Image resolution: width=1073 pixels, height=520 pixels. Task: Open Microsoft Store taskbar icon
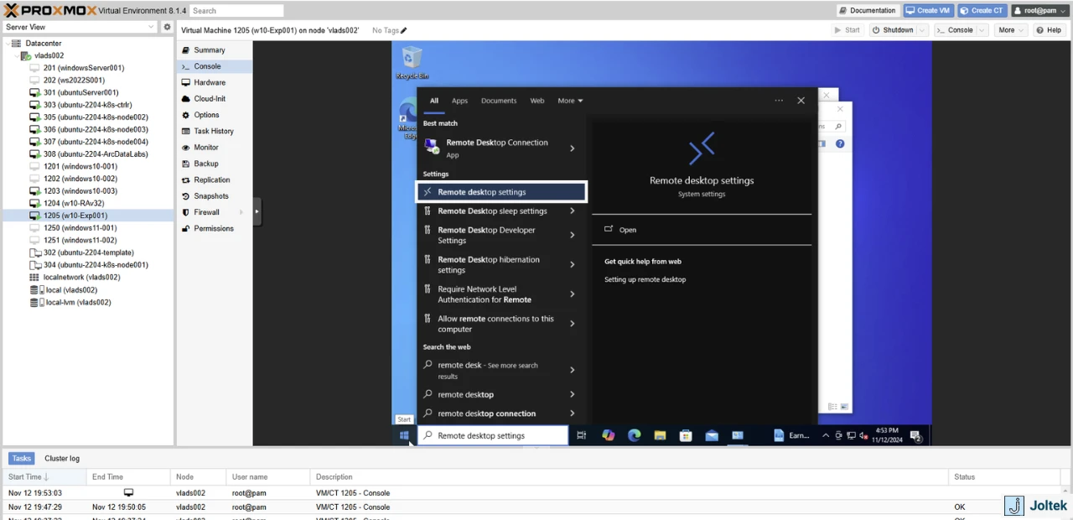tap(686, 435)
